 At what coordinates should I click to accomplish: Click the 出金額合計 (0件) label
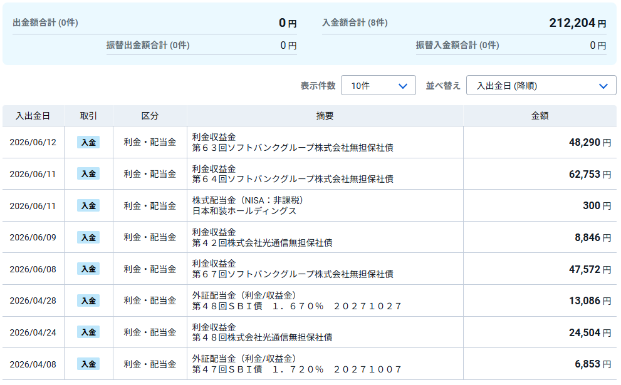pyautogui.click(x=45, y=23)
